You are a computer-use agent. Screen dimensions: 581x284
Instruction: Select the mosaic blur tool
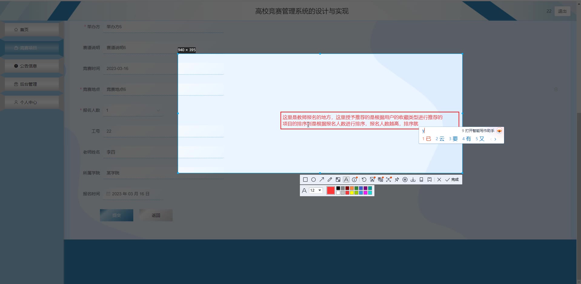[x=338, y=180]
